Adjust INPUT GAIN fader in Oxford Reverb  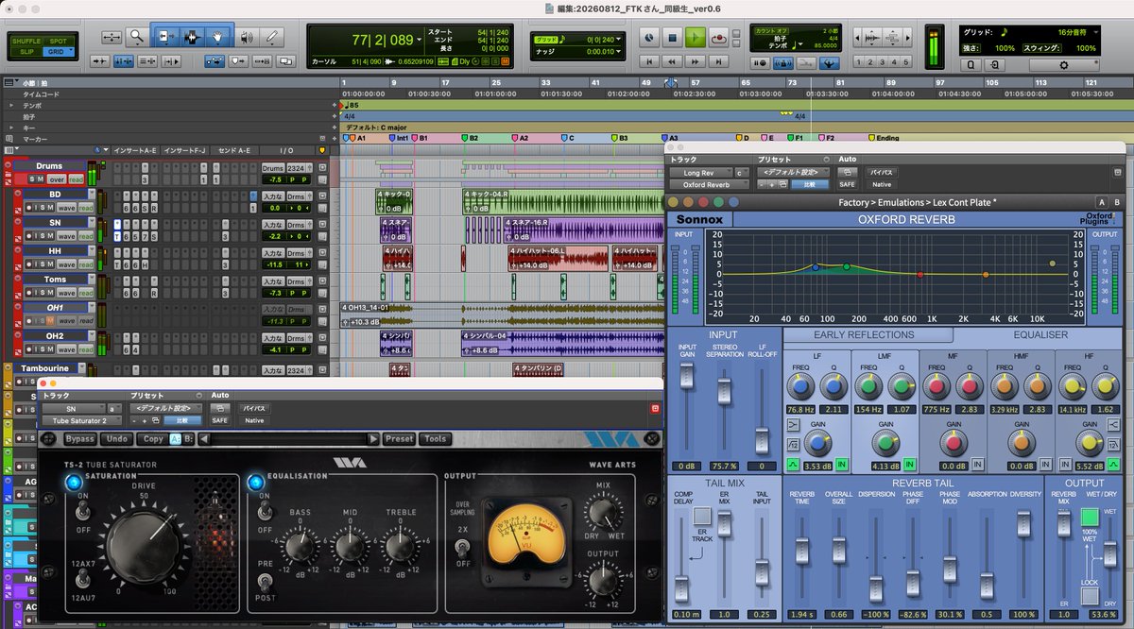point(687,378)
